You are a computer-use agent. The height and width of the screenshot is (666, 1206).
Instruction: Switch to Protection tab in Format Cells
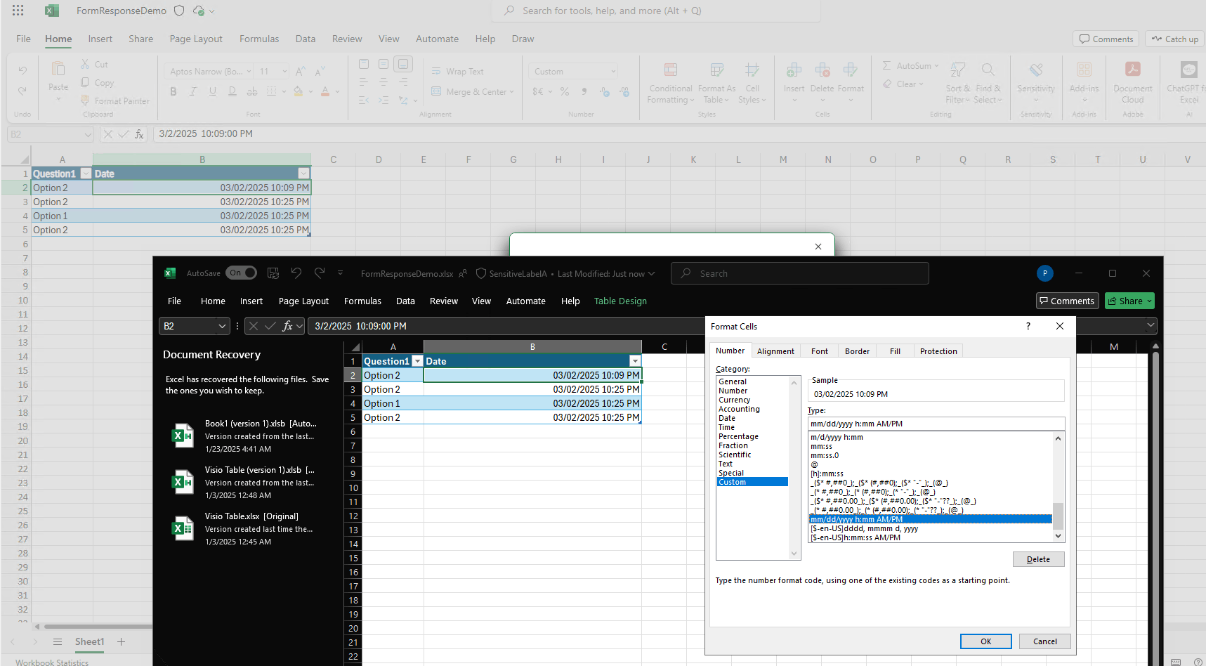[938, 351]
